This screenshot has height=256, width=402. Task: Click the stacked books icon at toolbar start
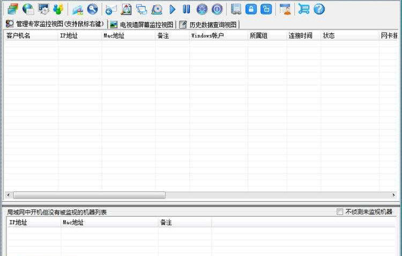[x=12, y=9]
